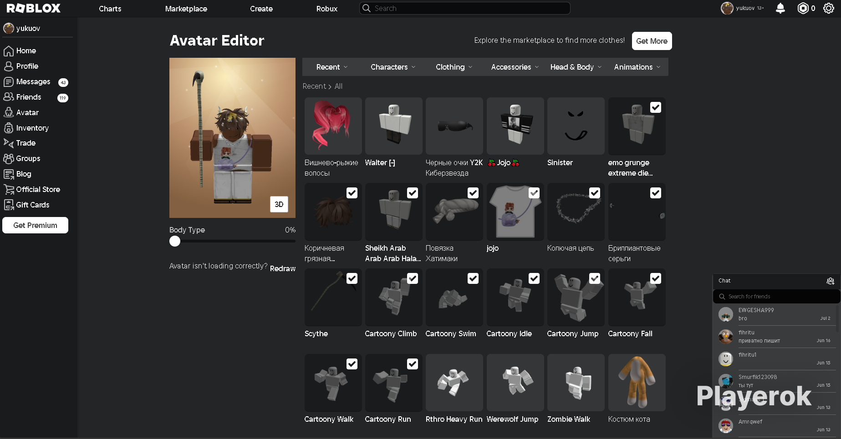Click the avatar preview image
The width and height of the screenshot is (841, 439).
pyautogui.click(x=232, y=138)
